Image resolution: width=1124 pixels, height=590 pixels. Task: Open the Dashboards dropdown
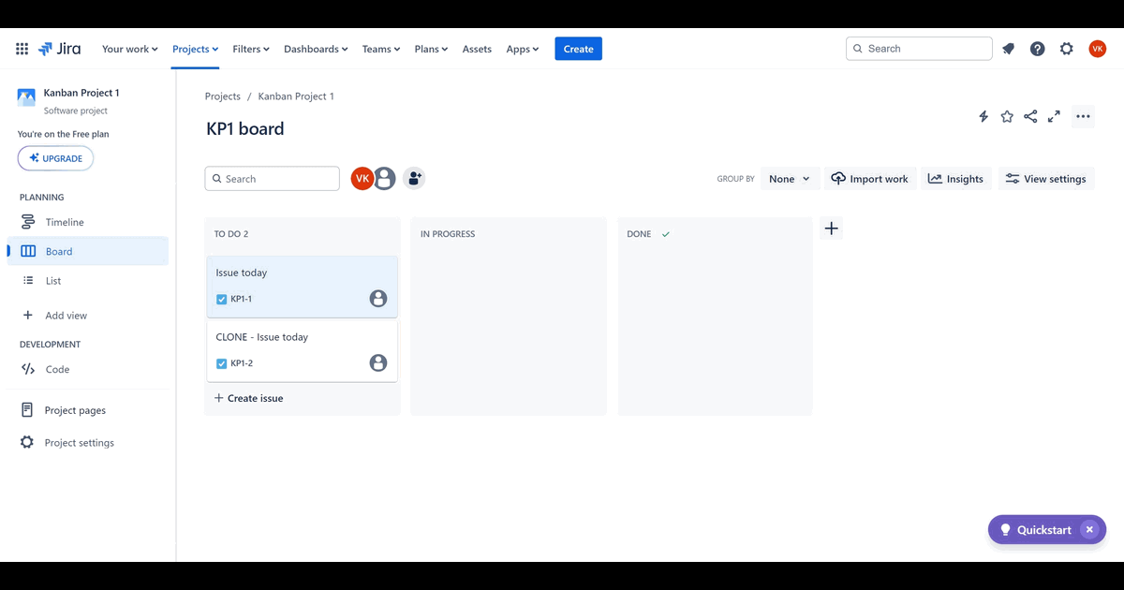[x=316, y=49]
